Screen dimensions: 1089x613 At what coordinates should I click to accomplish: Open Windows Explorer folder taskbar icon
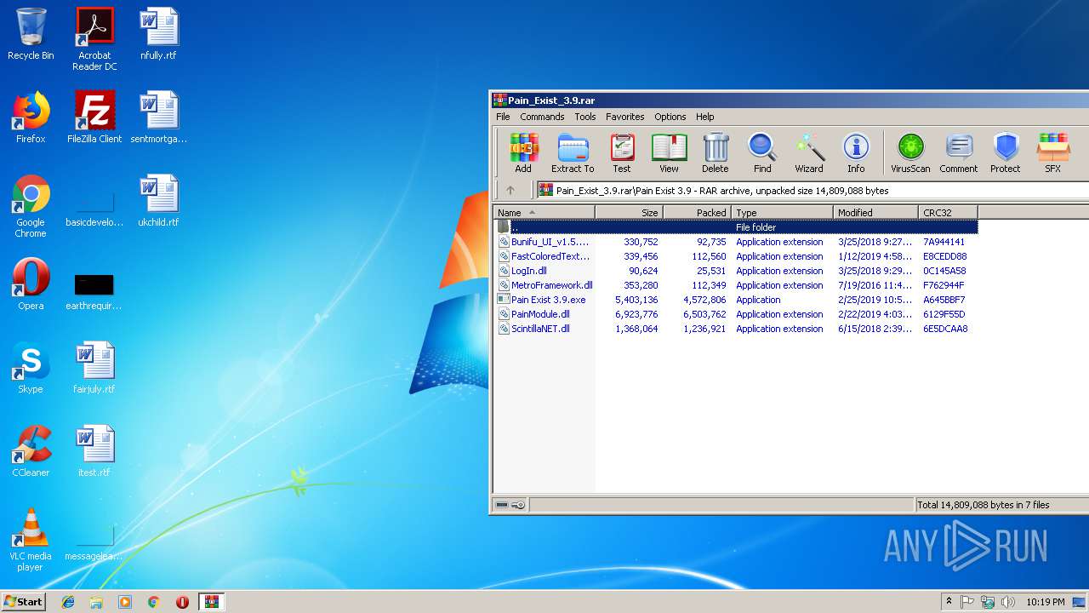pyautogui.click(x=96, y=602)
